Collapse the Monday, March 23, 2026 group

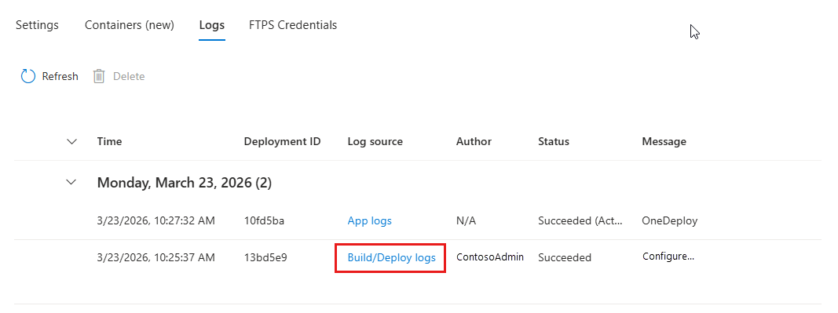coord(71,182)
